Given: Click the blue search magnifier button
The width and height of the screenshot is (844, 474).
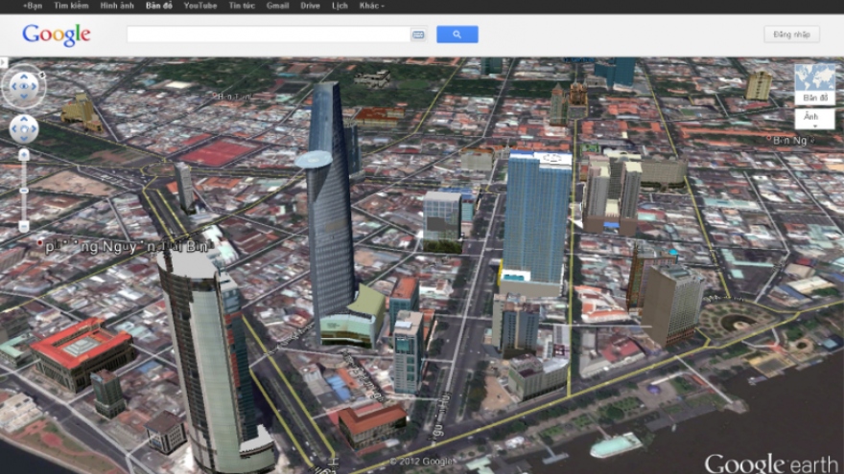Looking at the screenshot, I should [457, 34].
